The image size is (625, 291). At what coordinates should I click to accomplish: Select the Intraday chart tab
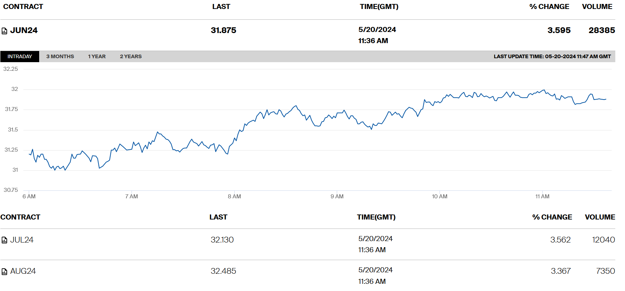point(20,56)
